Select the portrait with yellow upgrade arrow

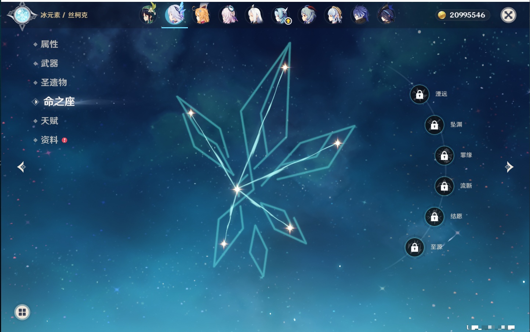click(x=281, y=15)
